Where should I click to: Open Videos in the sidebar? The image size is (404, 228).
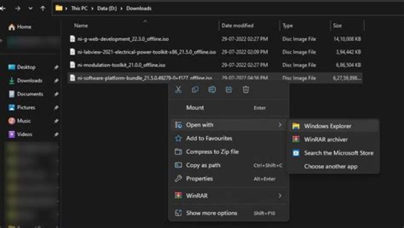pyautogui.click(x=20, y=134)
